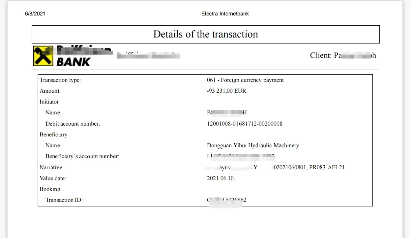This screenshot has width=410, height=238.
Task: Click the "Transaction ID:" label
Action: pos(64,200)
